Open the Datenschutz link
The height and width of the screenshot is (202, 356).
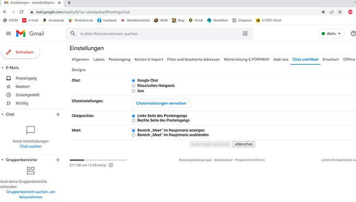pyautogui.click(x=223, y=160)
